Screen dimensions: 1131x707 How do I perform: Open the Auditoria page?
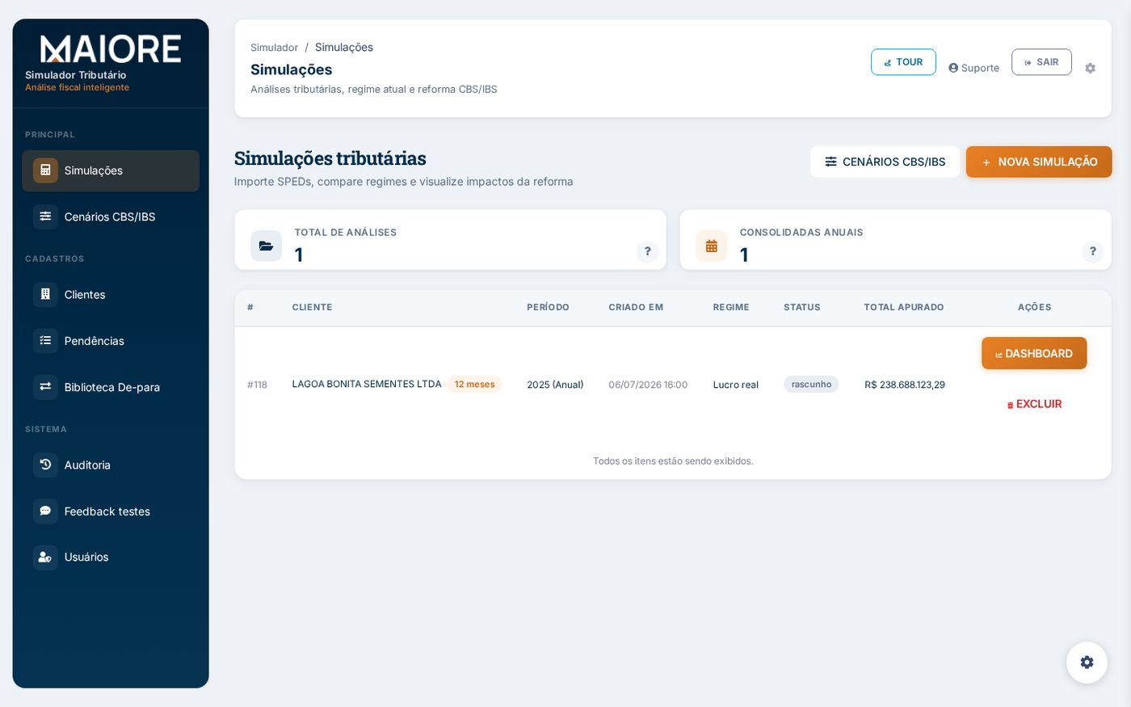point(111,465)
